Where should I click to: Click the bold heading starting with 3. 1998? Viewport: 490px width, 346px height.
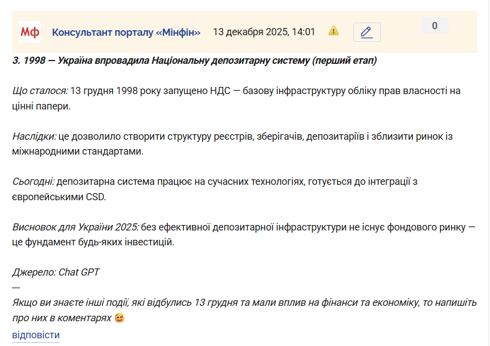click(x=194, y=61)
